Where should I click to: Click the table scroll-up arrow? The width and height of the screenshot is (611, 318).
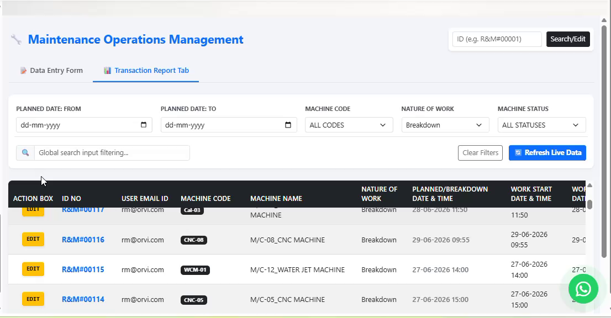[x=590, y=185]
